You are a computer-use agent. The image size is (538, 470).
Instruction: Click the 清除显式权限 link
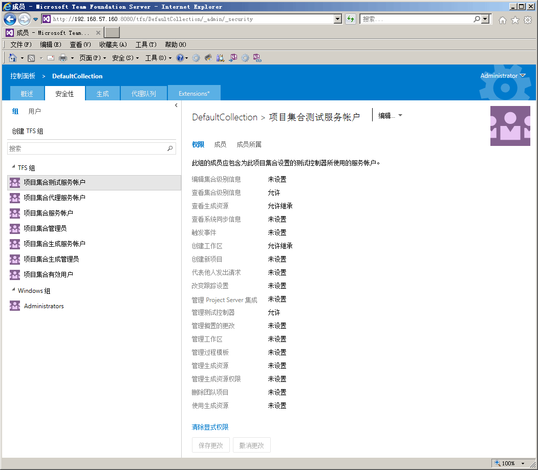pos(210,427)
